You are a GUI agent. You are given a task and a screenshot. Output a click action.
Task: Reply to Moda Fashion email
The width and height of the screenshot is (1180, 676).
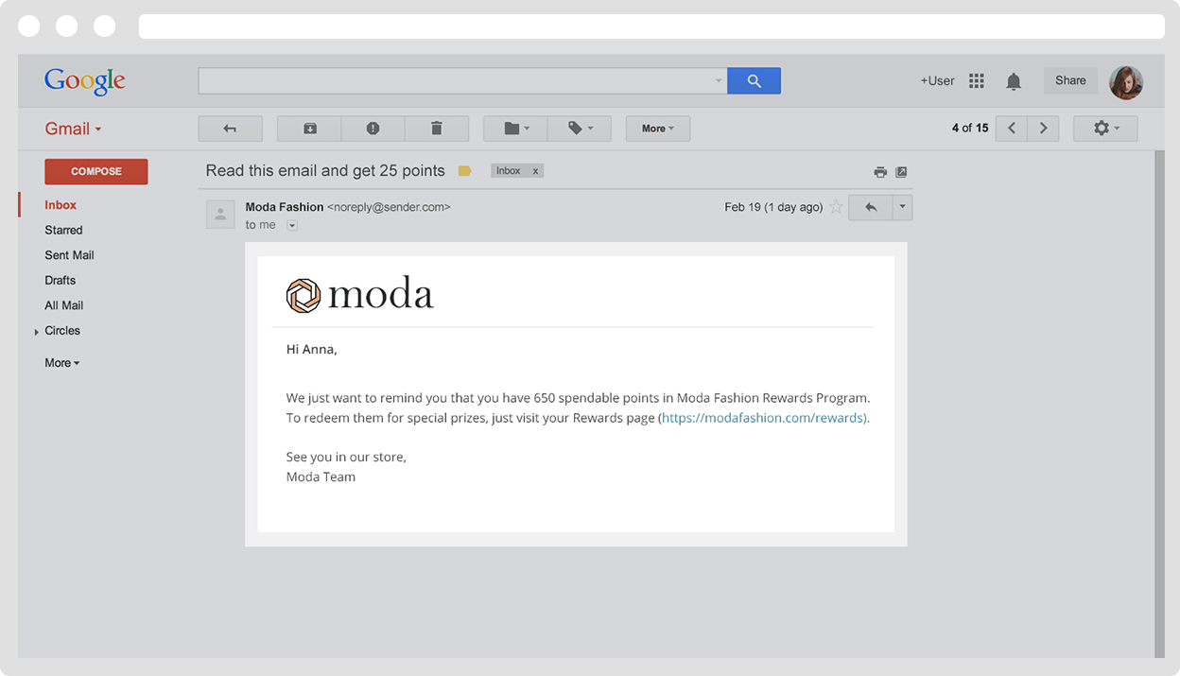tap(871, 207)
